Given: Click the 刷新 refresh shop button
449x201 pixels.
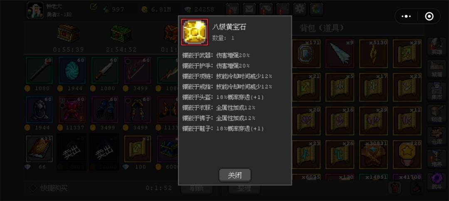Looking at the screenshot, I should pos(197,188).
